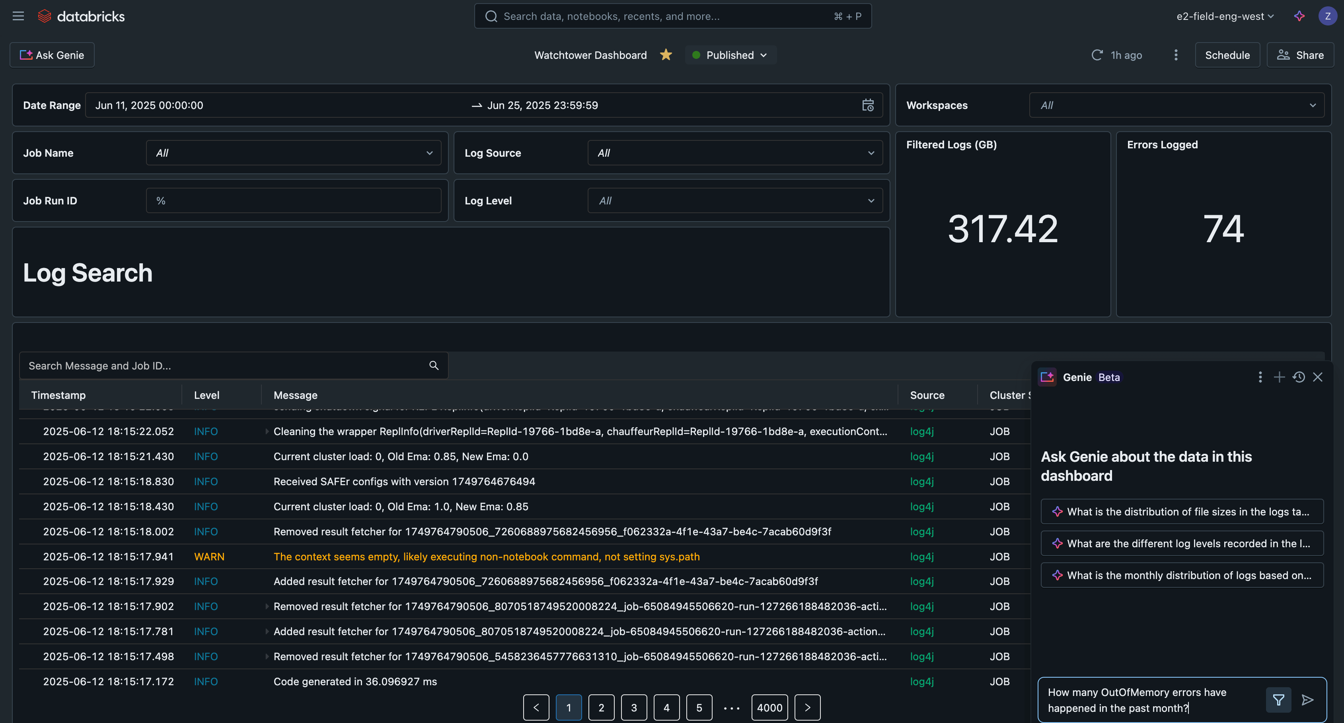
Task: Expand the Job Name dropdown
Action: 293,153
